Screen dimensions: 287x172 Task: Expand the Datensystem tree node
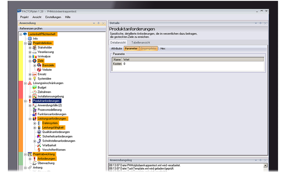tap(34, 123)
